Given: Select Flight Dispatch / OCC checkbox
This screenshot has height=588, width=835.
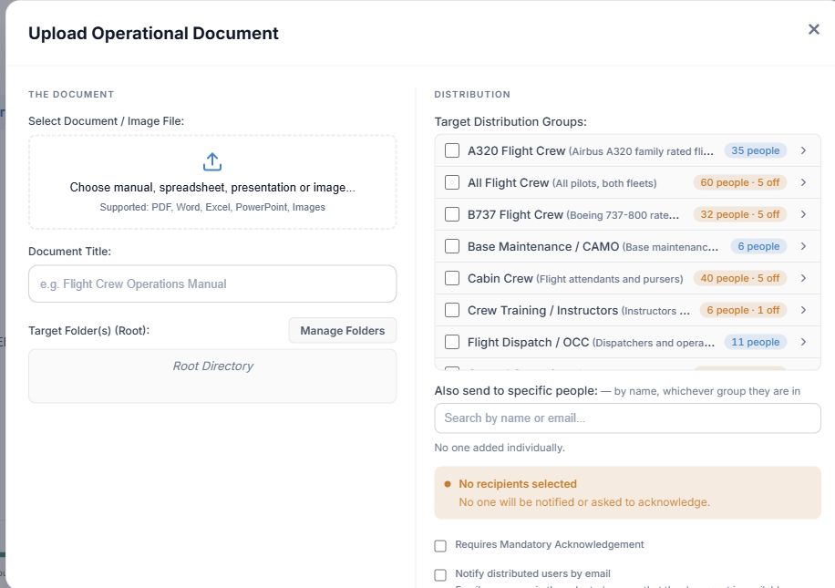Looking at the screenshot, I should [451, 343].
